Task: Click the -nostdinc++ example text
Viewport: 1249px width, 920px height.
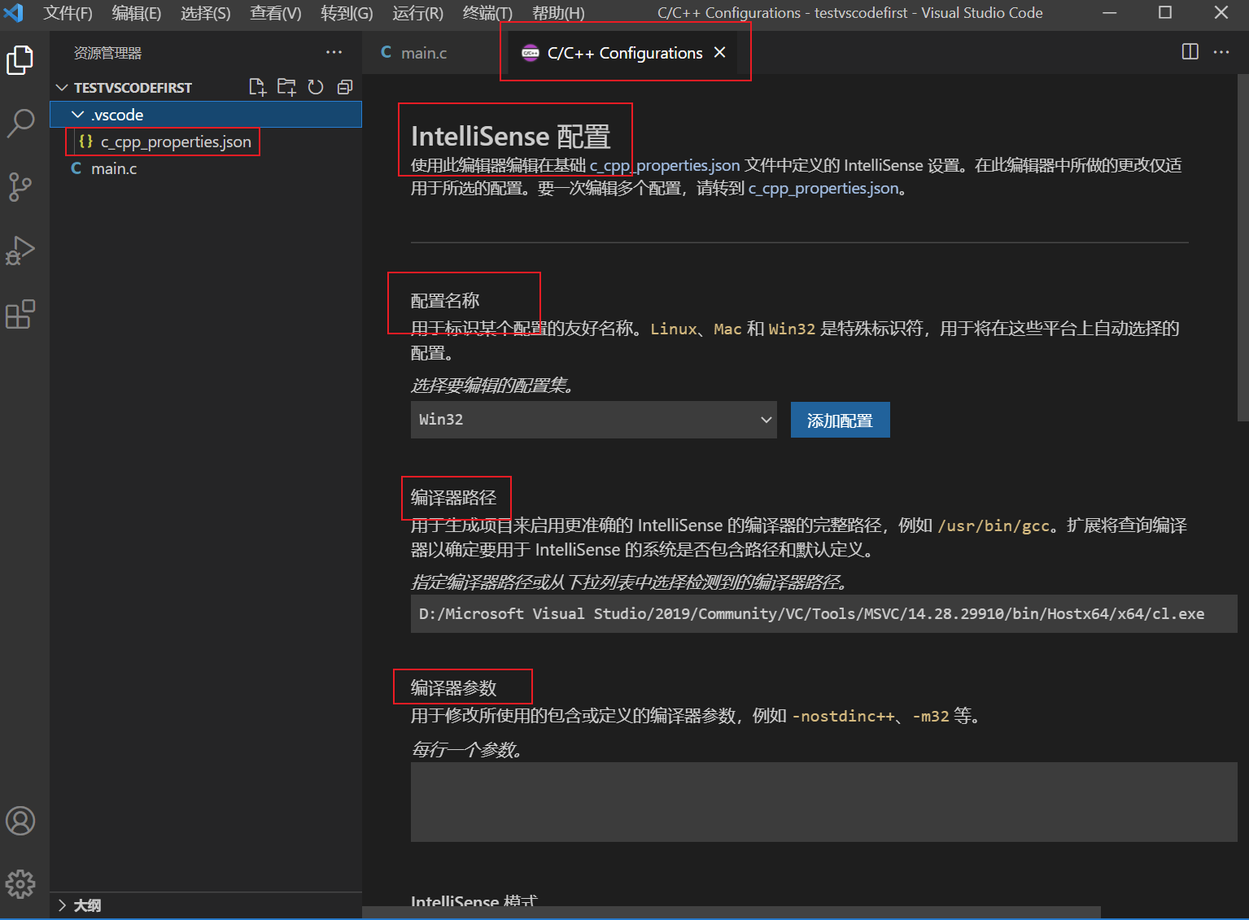Action: point(843,716)
